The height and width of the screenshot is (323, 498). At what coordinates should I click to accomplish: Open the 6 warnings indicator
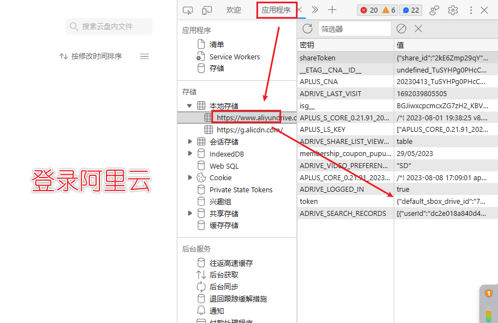389,10
